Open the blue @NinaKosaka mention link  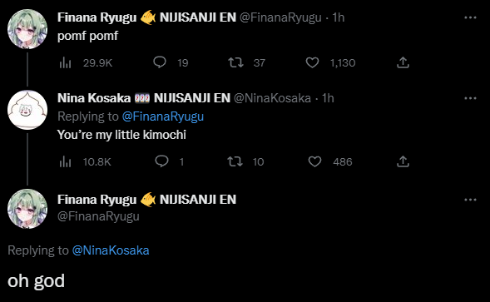tap(111, 250)
